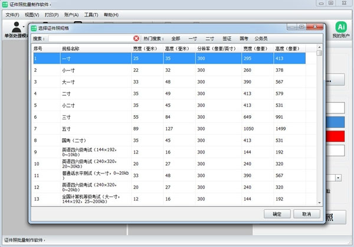Click width value 22 in 小一寸 row
The width and height of the screenshot is (354, 247).
[x=136, y=70]
